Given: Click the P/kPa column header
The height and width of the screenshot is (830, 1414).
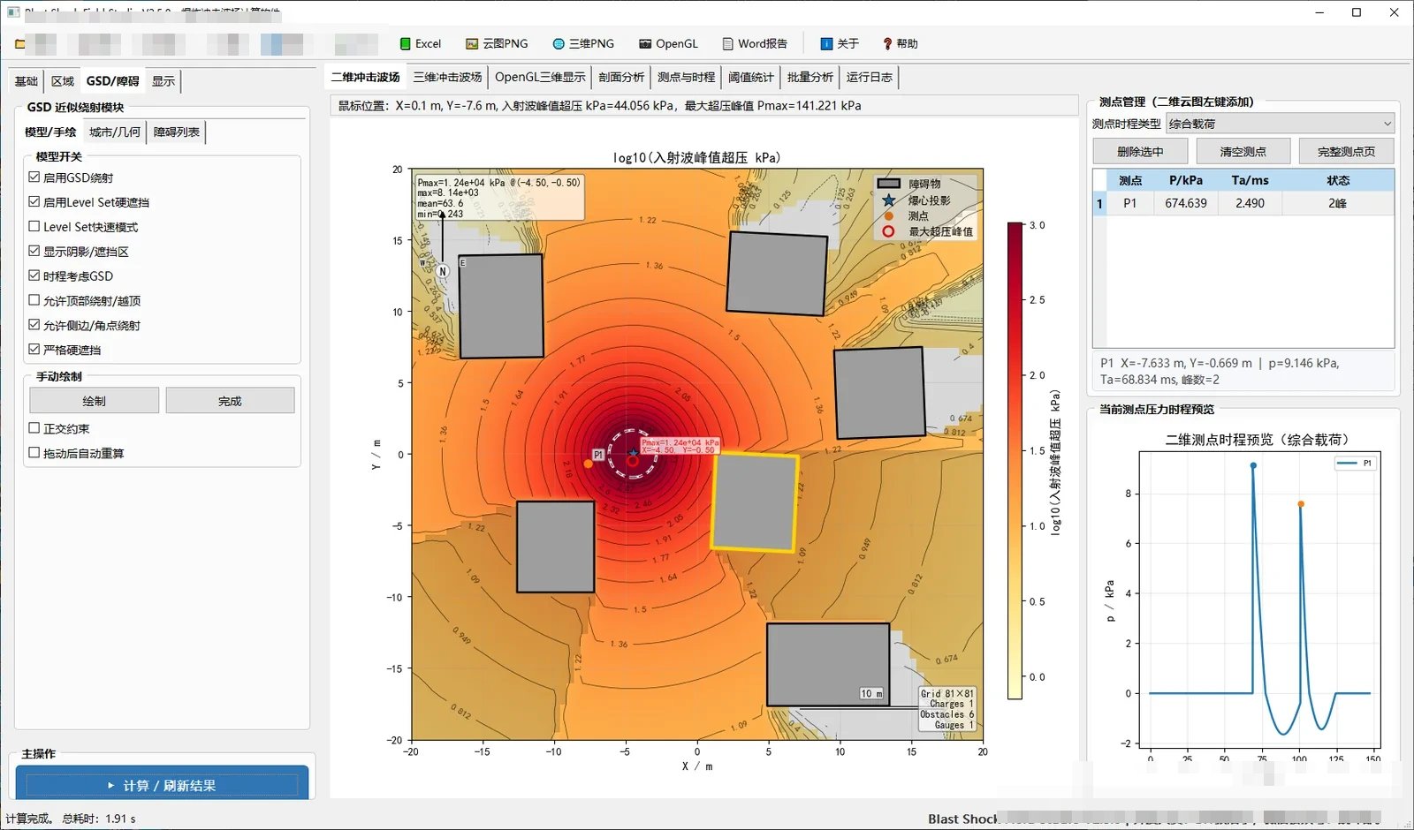Looking at the screenshot, I should pos(1186,180).
